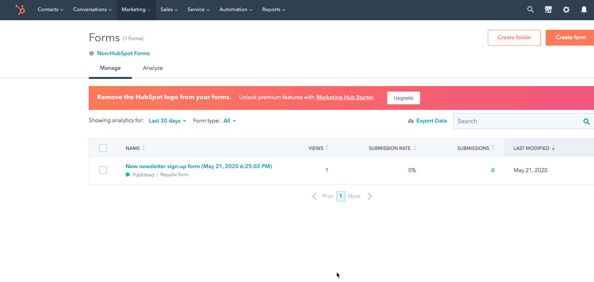Image resolution: width=594 pixels, height=282 pixels.
Task: Click the HubSpot sprocket logo
Action: pyautogui.click(x=20, y=10)
